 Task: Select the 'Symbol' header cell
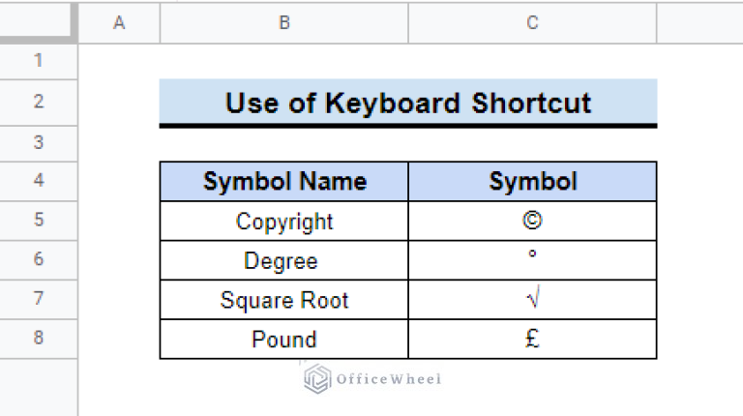[532, 182]
